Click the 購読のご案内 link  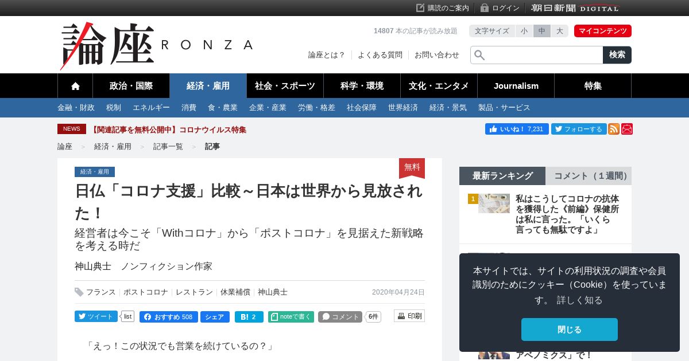point(443,8)
